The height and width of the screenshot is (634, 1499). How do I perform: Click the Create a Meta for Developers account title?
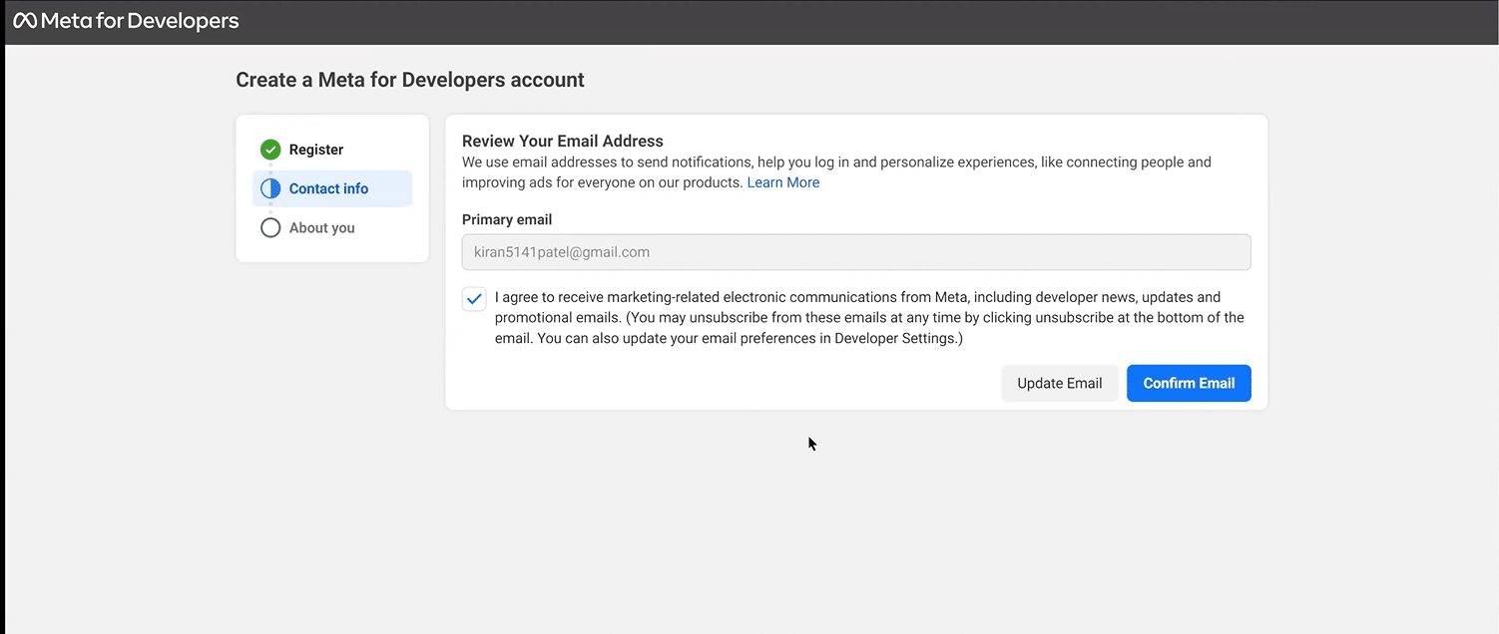tap(410, 80)
